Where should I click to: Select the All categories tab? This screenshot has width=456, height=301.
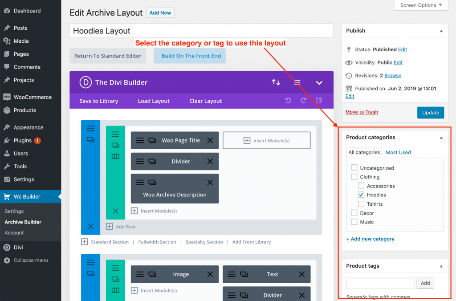click(x=364, y=152)
